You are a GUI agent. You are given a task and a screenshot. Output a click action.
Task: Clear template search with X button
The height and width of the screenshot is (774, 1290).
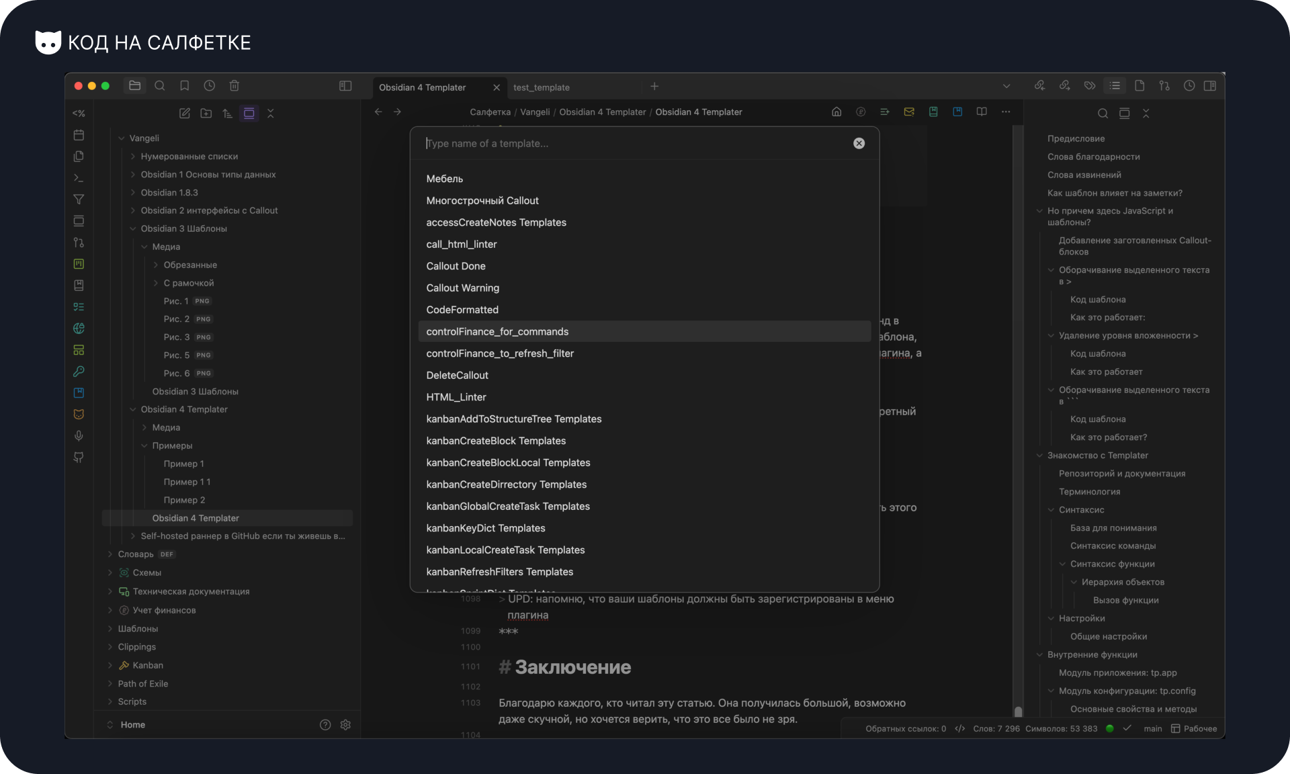[859, 143]
